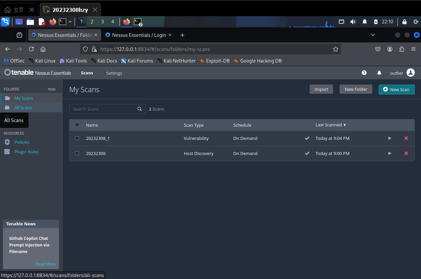Open the scan named 20232308_1
This screenshot has height=279, width=421.
pyautogui.click(x=98, y=138)
